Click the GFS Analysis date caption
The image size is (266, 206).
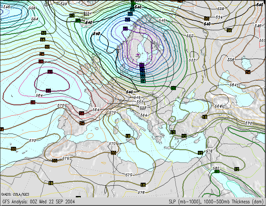pyautogui.click(x=39, y=202)
